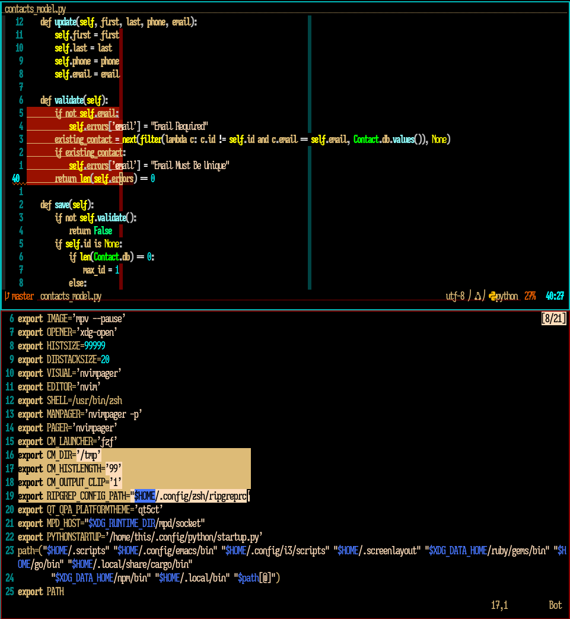Click the 'return False' line
This screenshot has width=570, height=619.
[91, 231]
